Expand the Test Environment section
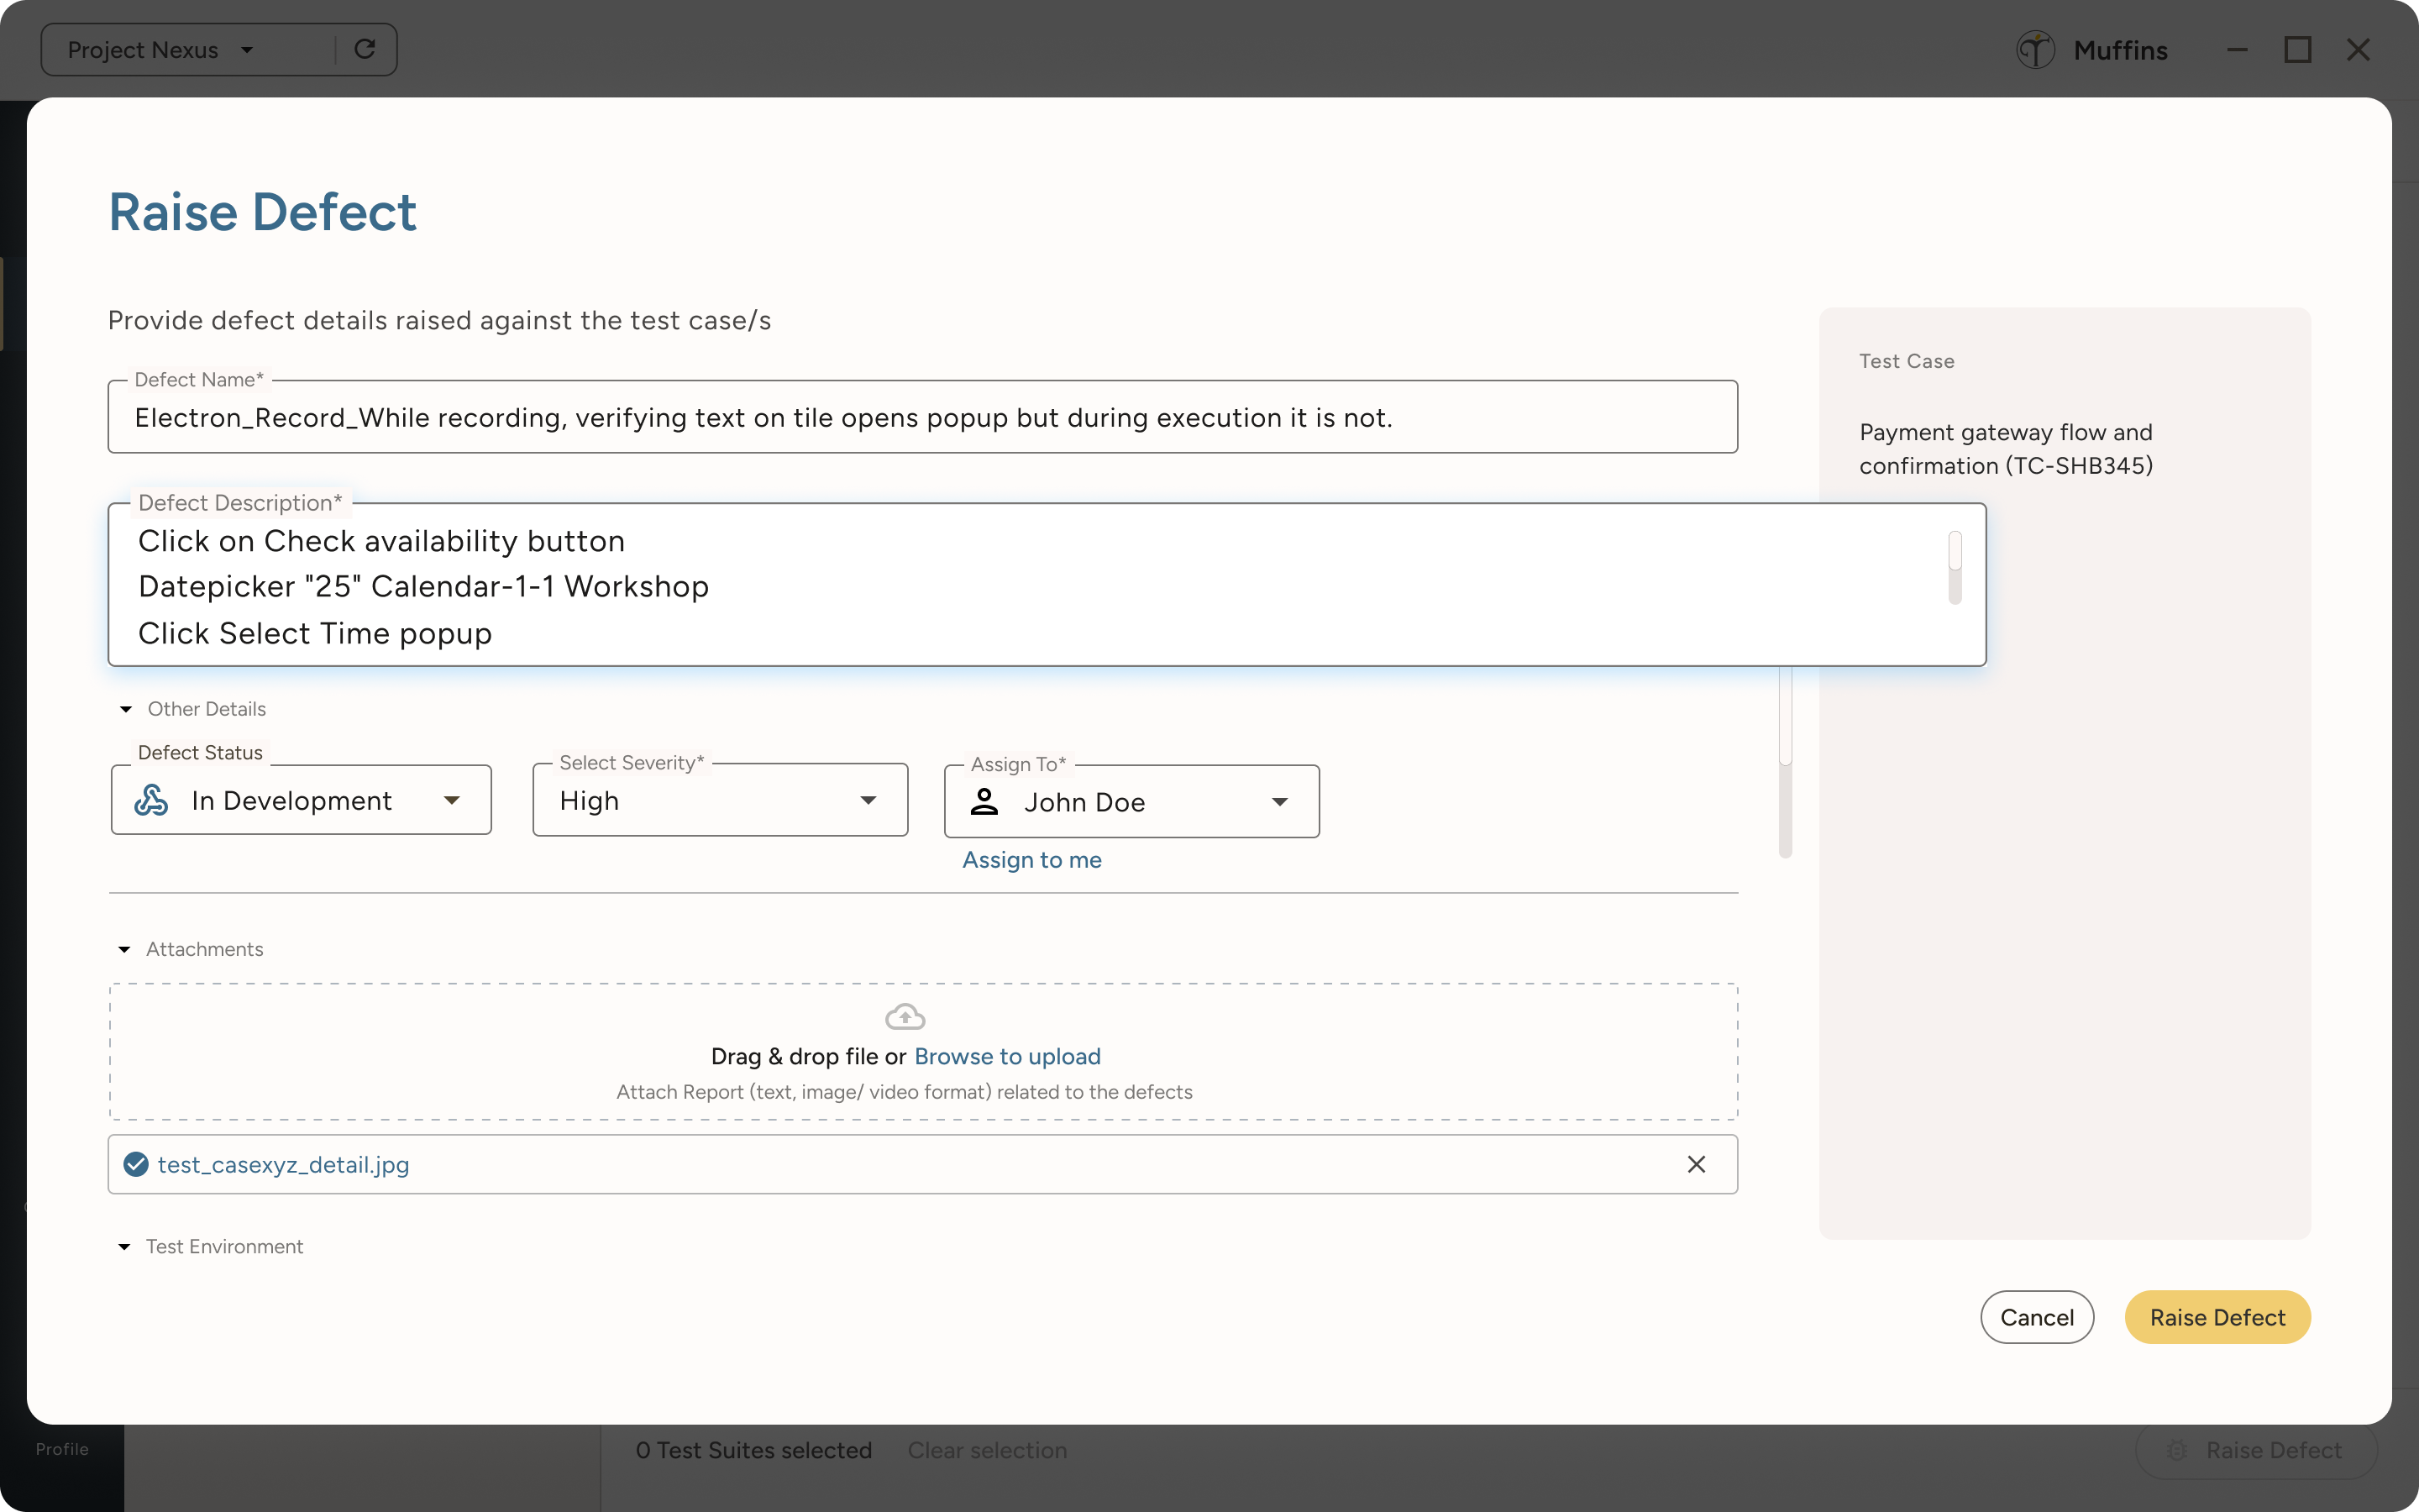 click(124, 1246)
